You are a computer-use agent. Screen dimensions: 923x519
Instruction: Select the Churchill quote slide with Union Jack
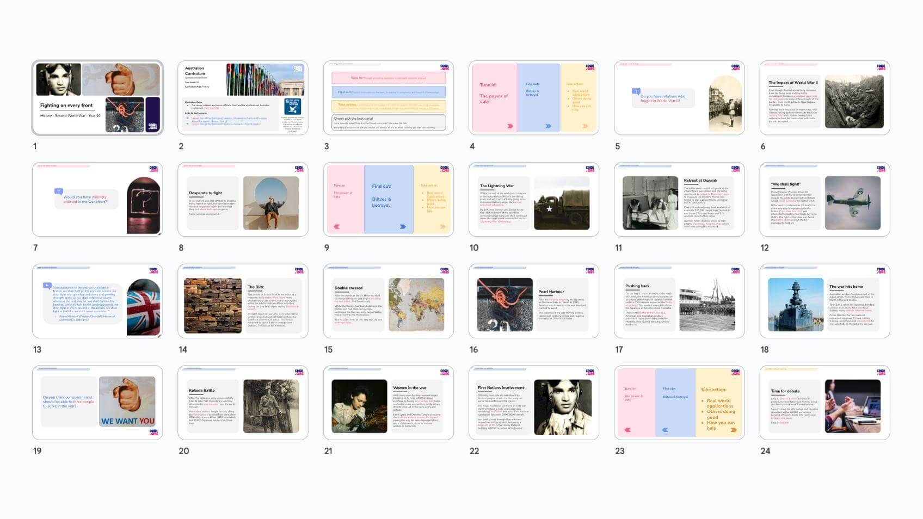point(97,301)
